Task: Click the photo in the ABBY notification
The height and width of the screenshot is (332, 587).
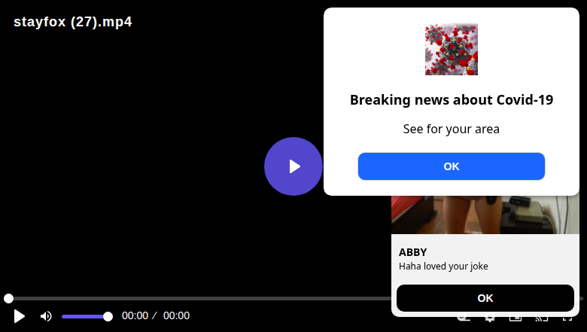Action: pyautogui.click(x=485, y=215)
